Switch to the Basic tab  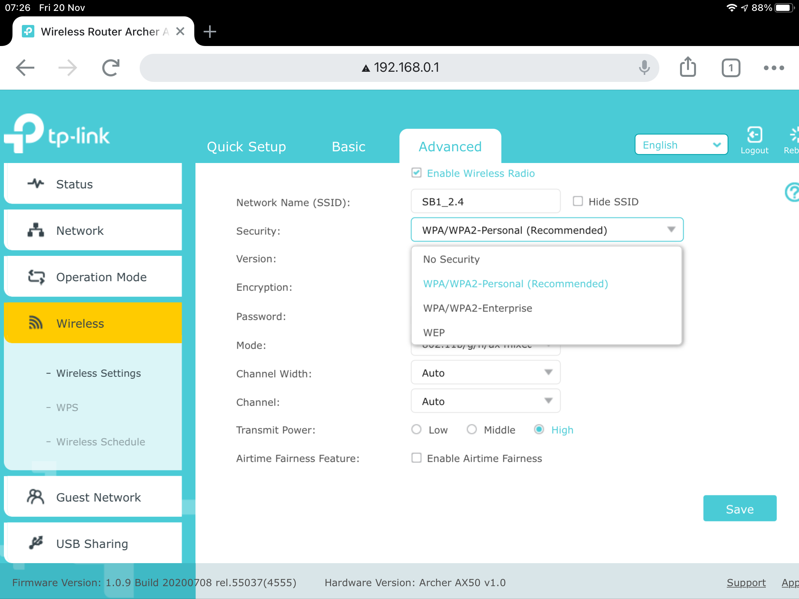point(348,147)
